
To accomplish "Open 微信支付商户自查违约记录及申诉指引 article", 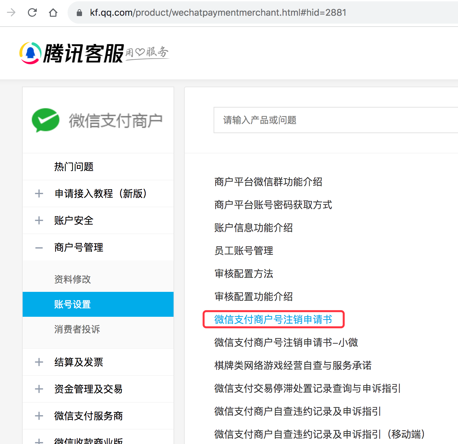I will (x=298, y=411).
